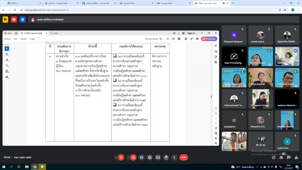Raise your hand in the meeting
Image resolution: width=302 pixels, height=170 pixels.
click(166, 158)
